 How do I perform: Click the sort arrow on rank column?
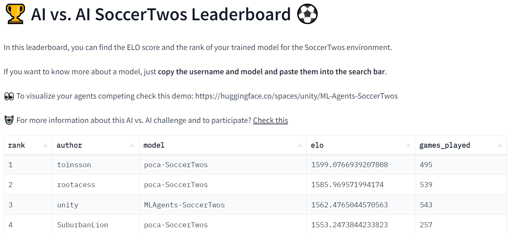(46, 145)
